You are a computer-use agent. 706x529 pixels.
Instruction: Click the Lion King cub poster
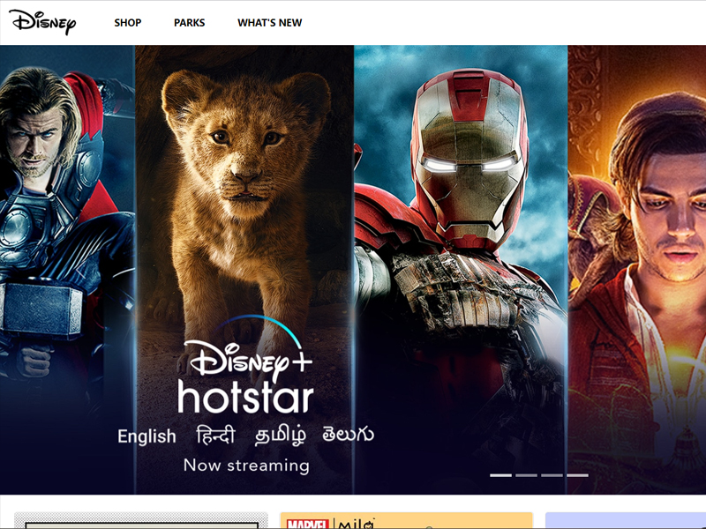244,194
